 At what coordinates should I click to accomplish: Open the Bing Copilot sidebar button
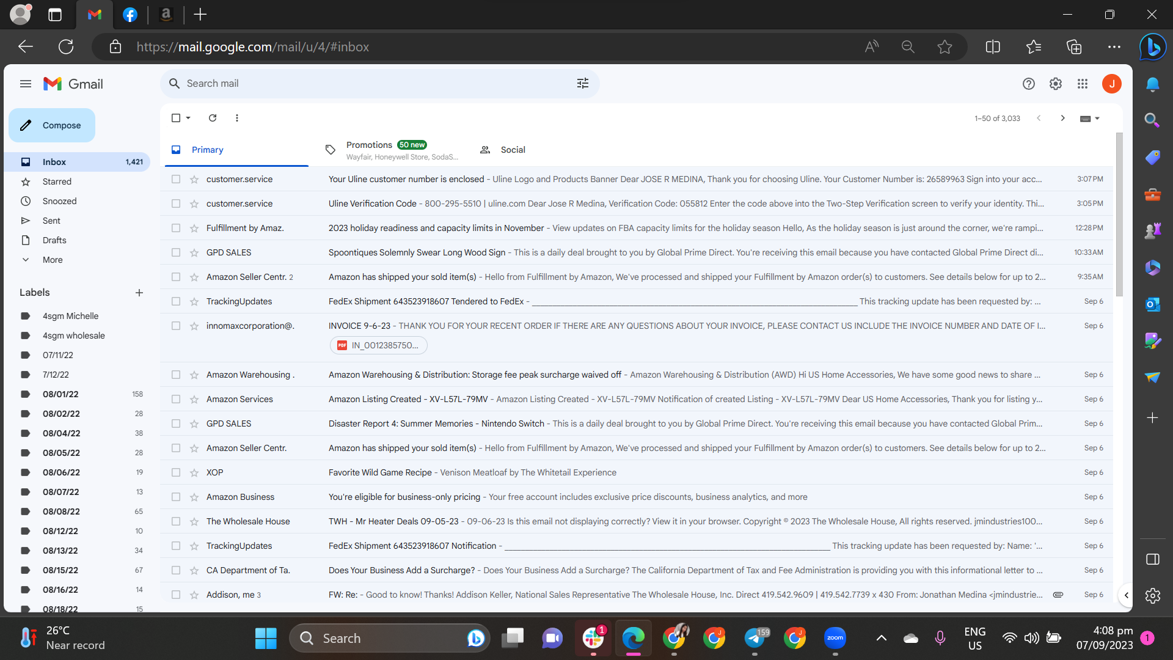1153,46
